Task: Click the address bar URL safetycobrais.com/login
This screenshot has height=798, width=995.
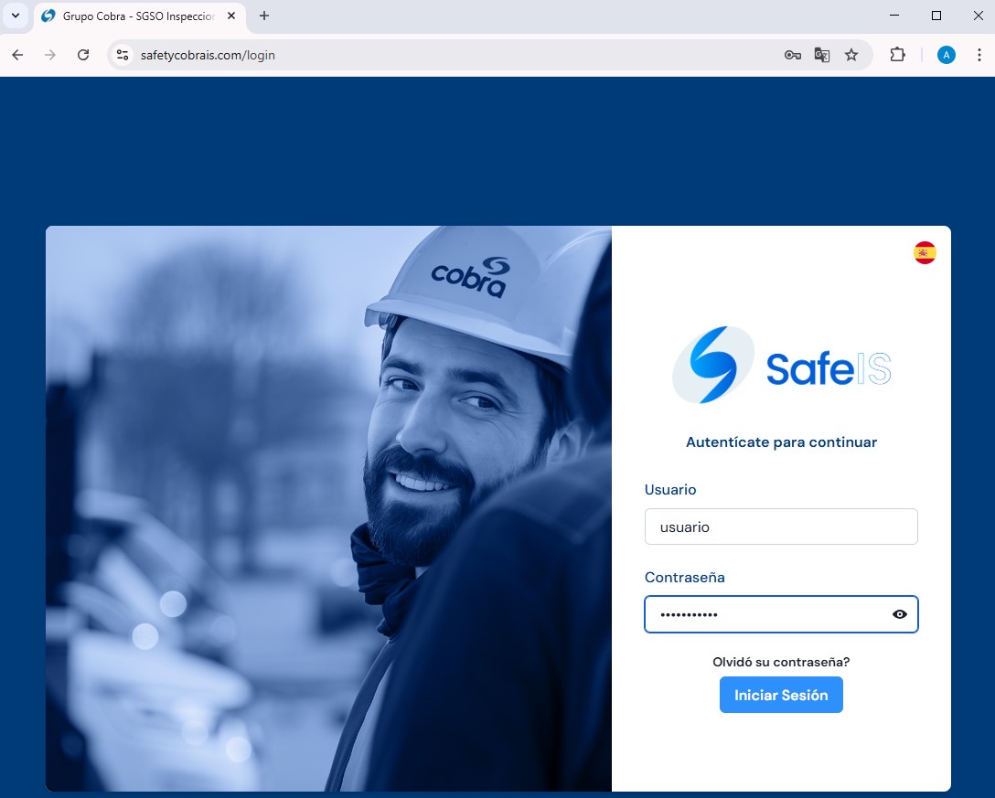Action: [x=208, y=55]
